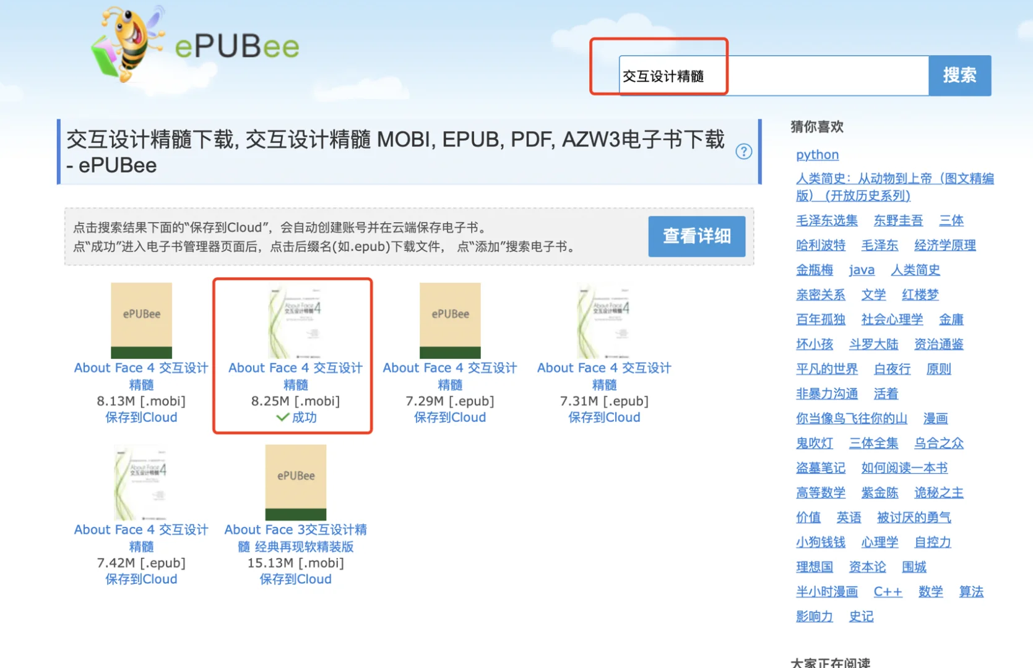Open the 红楼梦 link
Screen dimensions: 1033x668
tap(920, 294)
